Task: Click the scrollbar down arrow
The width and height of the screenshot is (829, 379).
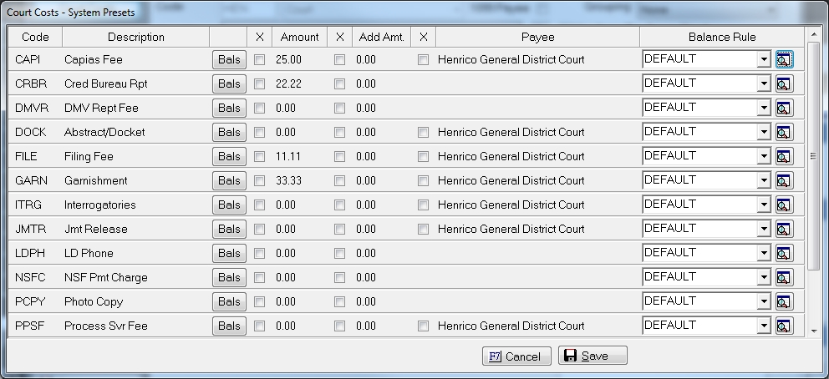Action: (x=814, y=331)
